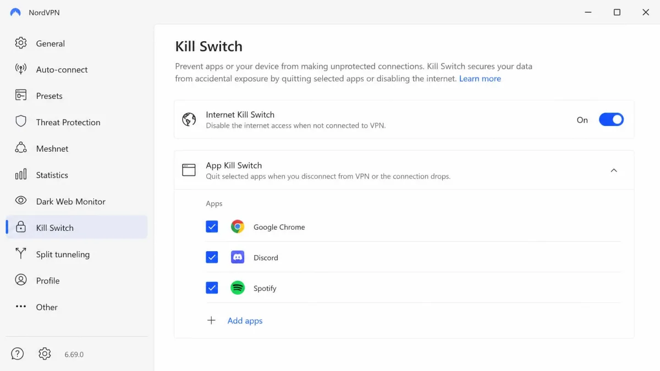Click the Apps list header label
Viewport: 660px width, 371px height.
[214, 203]
